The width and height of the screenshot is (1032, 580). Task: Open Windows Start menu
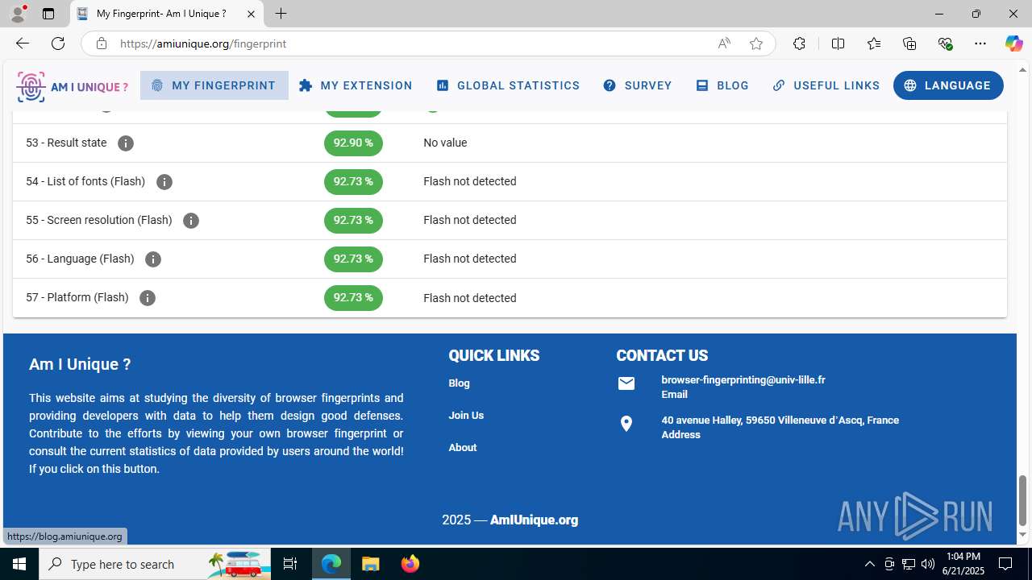tap(19, 564)
